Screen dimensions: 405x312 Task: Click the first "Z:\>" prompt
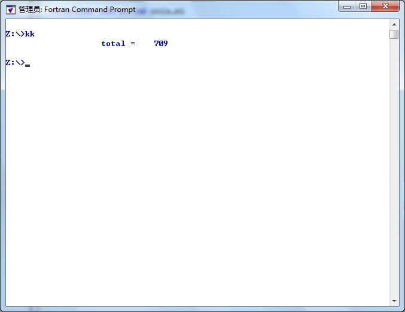[x=14, y=34]
